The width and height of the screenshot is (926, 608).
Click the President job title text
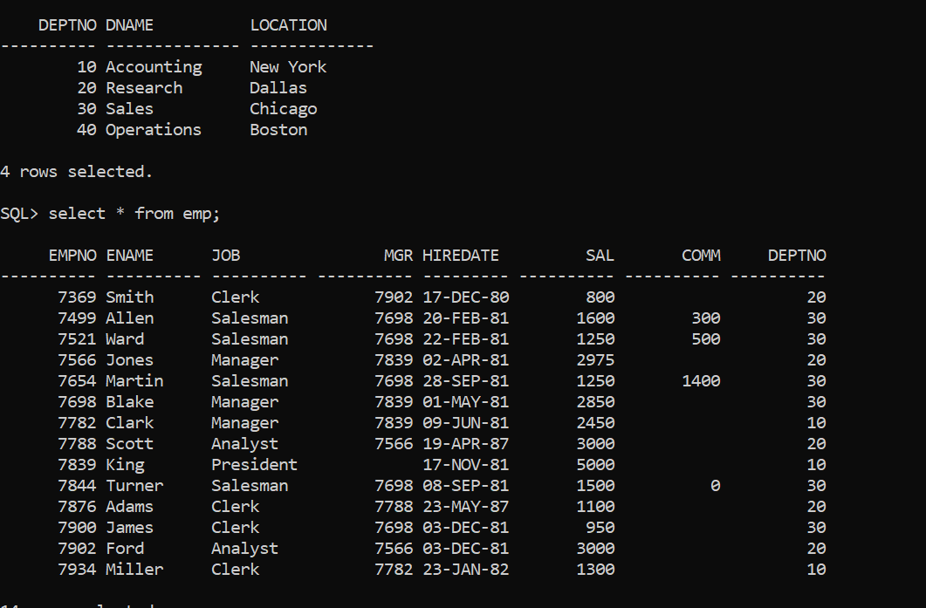tap(253, 464)
